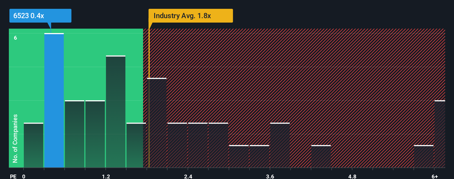Click the x-axis label '1.2'
This screenshot has height=179, width=454.
[x=106, y=176]
